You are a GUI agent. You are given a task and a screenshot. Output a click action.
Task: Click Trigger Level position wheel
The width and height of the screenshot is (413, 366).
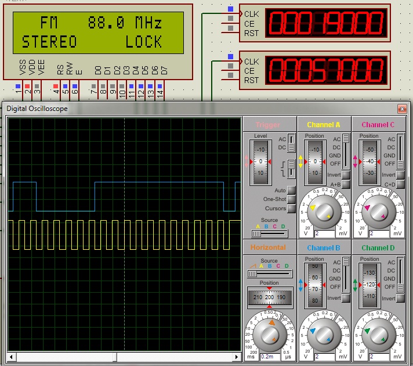tap(260, 162)
